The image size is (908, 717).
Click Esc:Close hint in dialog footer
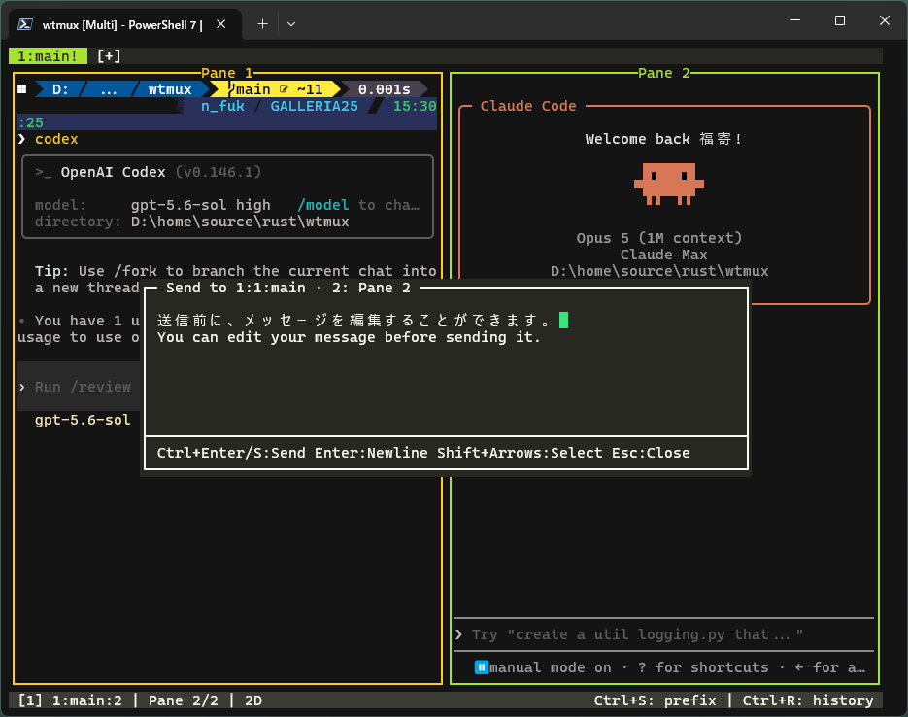click(651, 453)
